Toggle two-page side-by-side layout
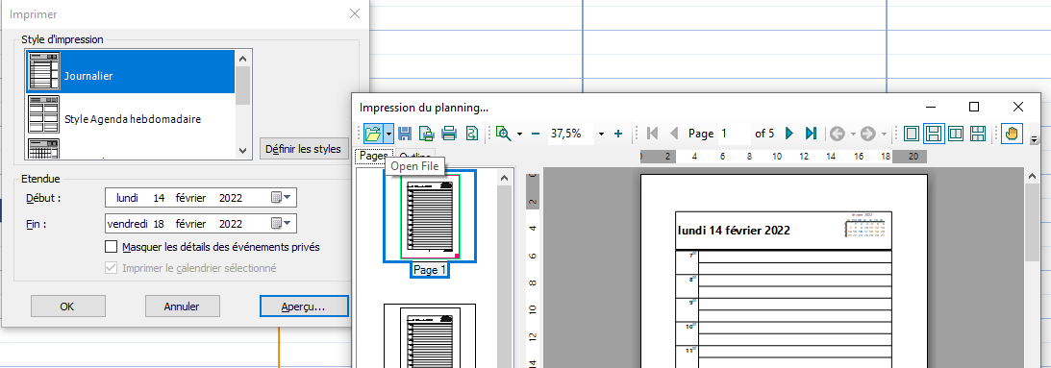The width and height of the screenshot is (1051, 368). click(955, 134)
